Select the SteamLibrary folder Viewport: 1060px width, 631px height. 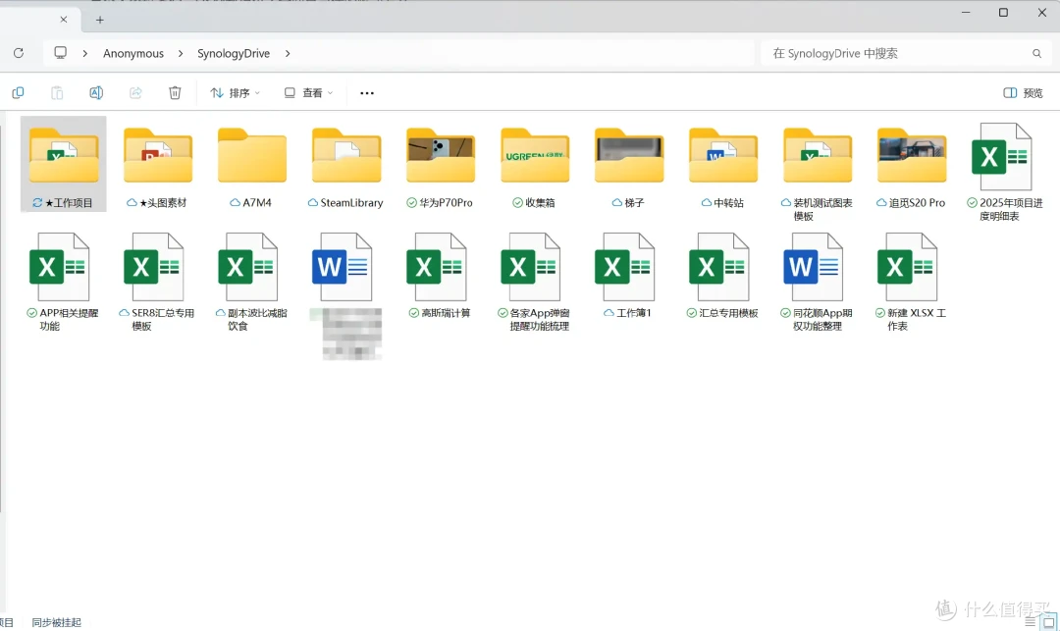346,167
